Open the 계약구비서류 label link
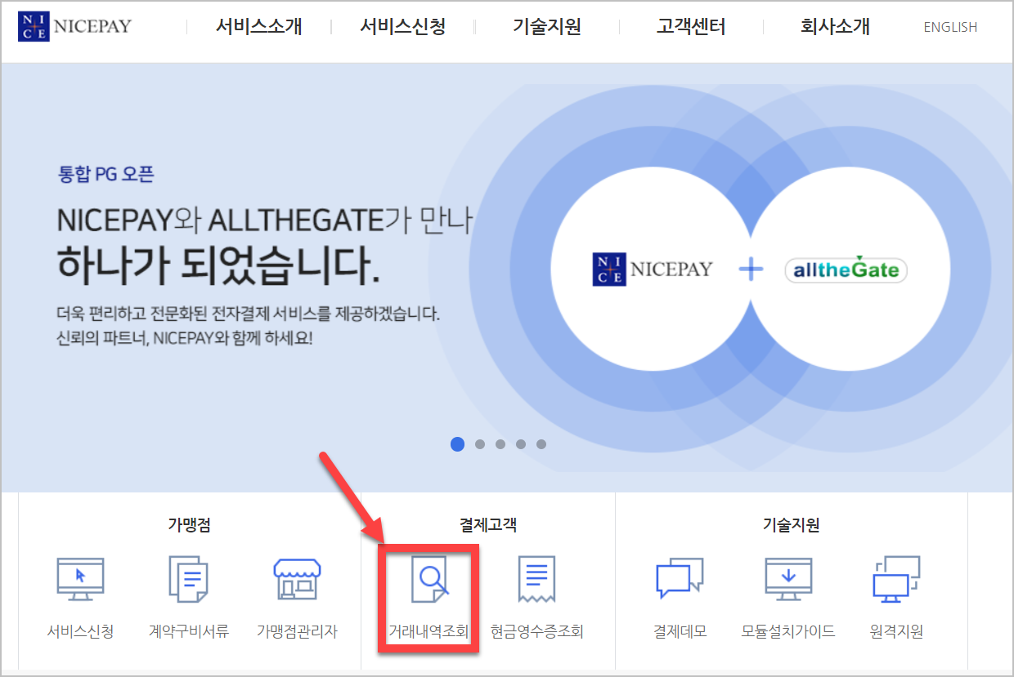 [189, 631]
